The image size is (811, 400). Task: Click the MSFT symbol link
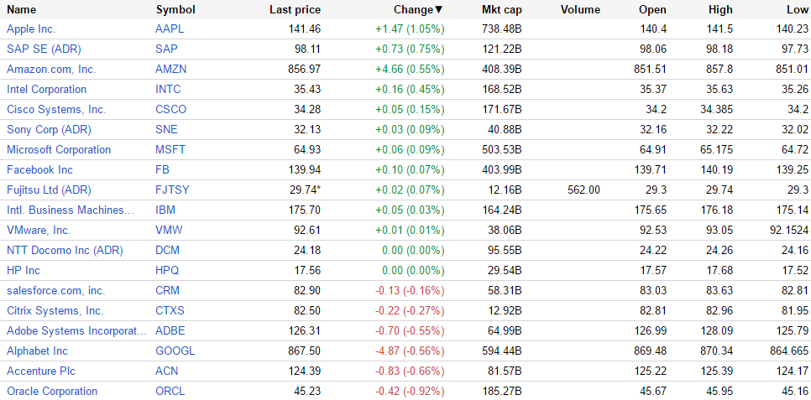point(170,150)
